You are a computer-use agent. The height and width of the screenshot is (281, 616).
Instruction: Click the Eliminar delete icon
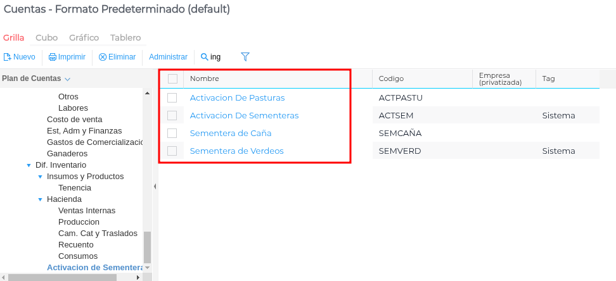coord(103,57)
